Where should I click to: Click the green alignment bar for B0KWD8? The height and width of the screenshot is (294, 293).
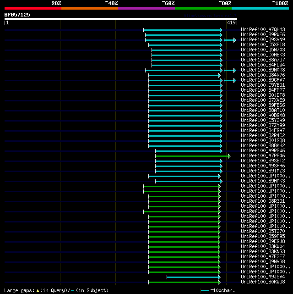(x=184, y=283)
